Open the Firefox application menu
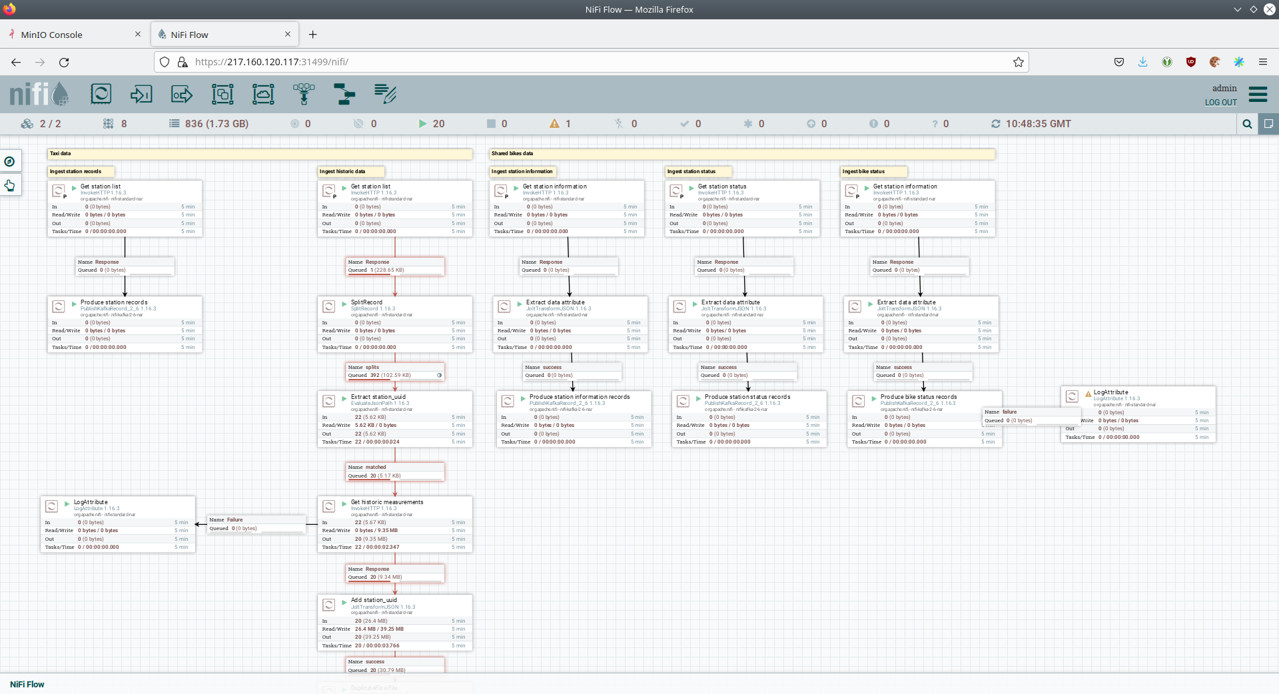 (1262, 62)
